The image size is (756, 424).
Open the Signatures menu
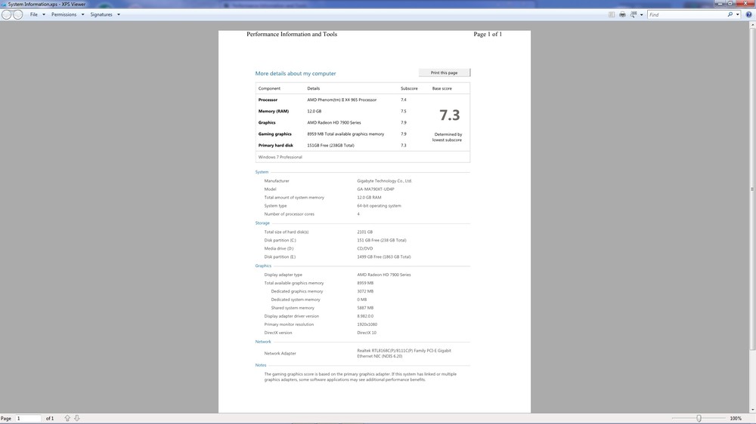click(x=104, y=14)
